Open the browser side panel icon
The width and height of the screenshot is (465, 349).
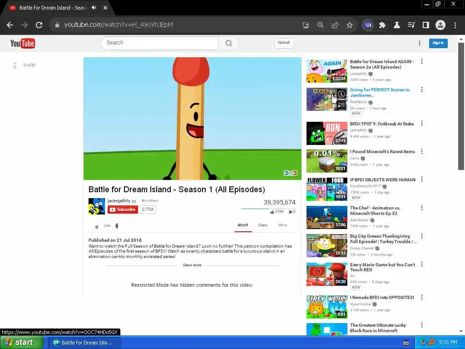(x=426, y=25)
